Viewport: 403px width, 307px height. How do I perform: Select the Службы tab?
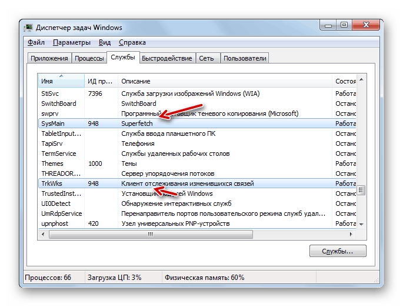point(123,57)
